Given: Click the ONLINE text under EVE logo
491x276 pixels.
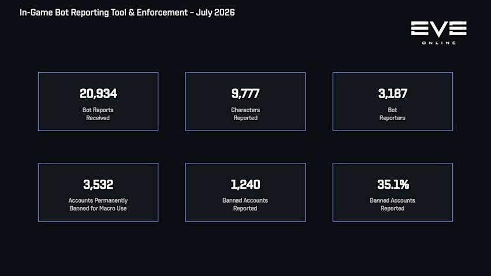Looking at the screenshot, I should 438,43.
